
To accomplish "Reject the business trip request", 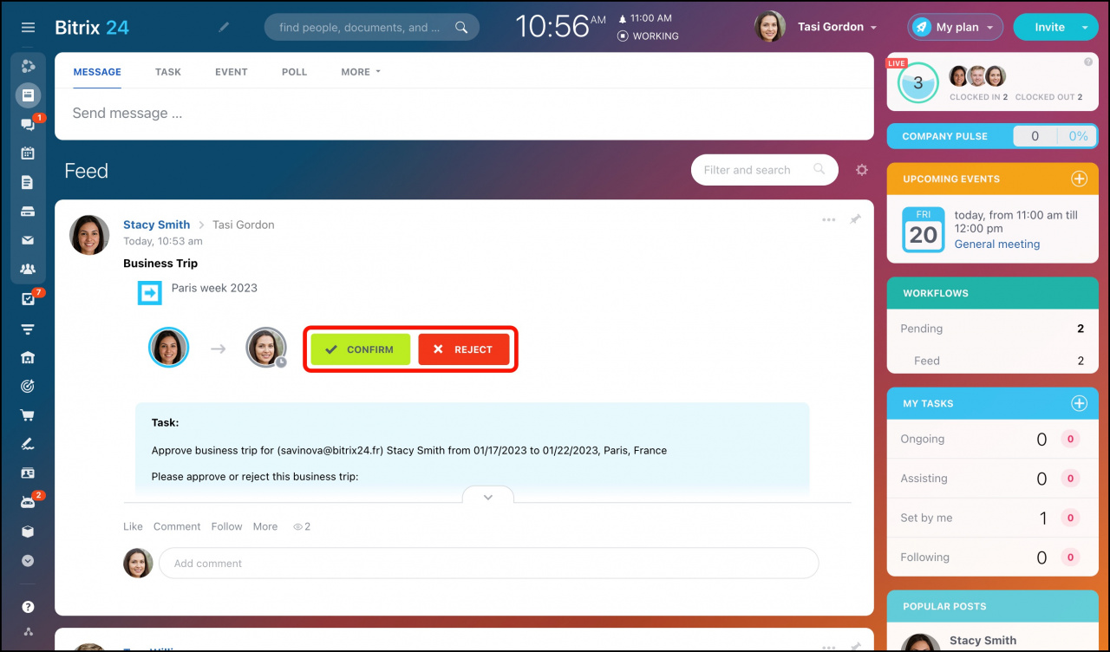I will pyautogui.click(x=464, y=349).
